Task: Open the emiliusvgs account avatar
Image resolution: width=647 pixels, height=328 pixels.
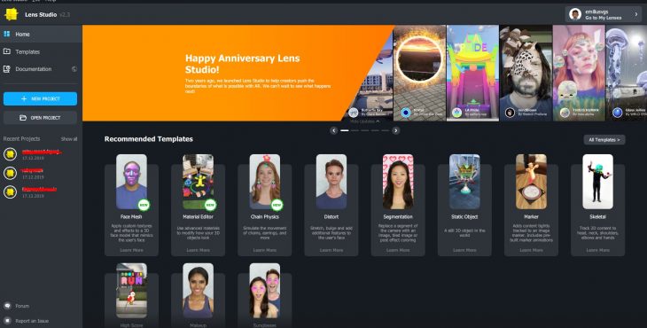Action: [x=575, y=14]
